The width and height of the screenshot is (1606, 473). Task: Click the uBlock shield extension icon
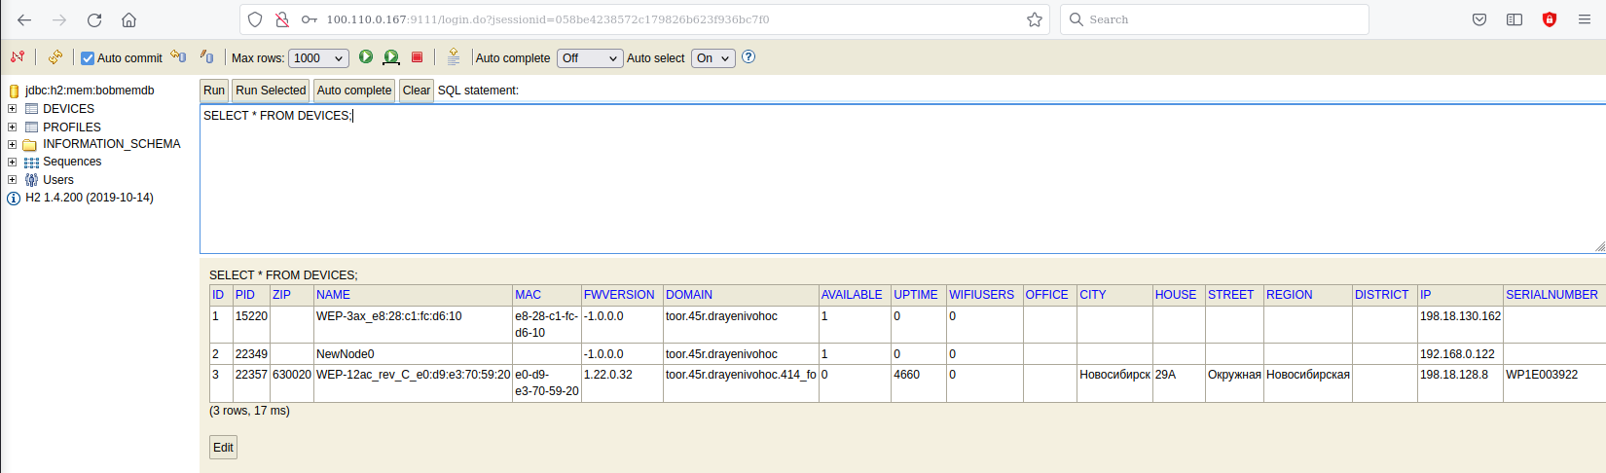[1550, 19]
